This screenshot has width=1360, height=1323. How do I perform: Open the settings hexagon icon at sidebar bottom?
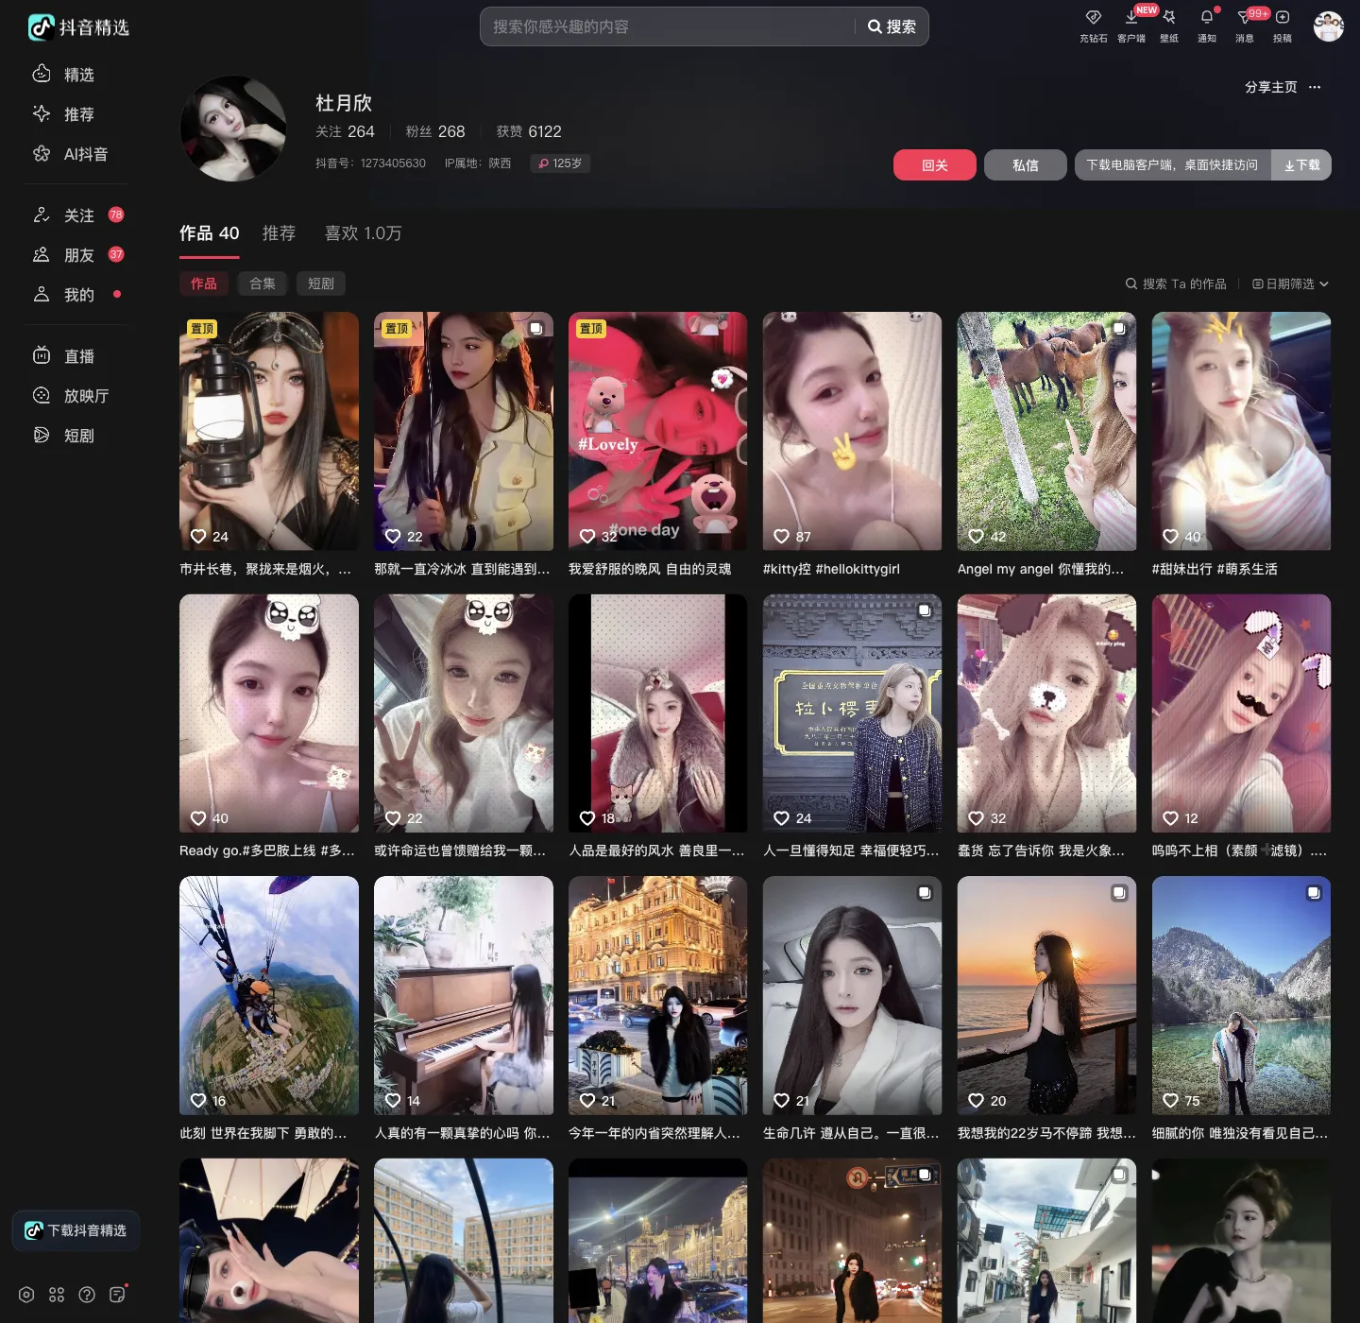(26, 1295)
